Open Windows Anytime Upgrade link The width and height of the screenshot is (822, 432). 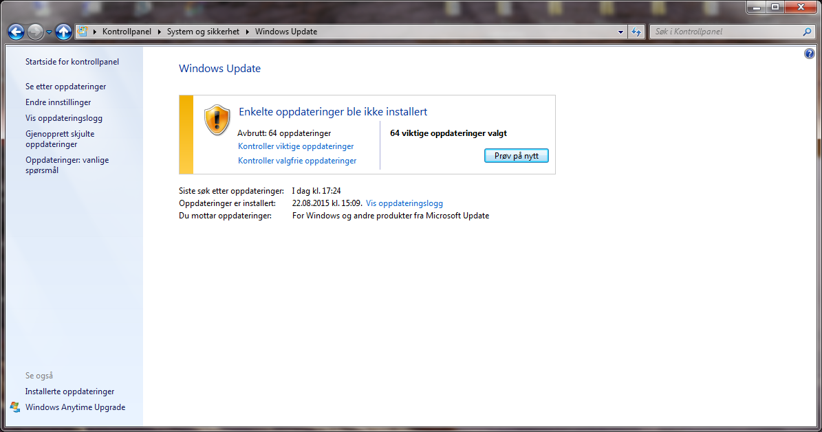(x=76, y=407)
